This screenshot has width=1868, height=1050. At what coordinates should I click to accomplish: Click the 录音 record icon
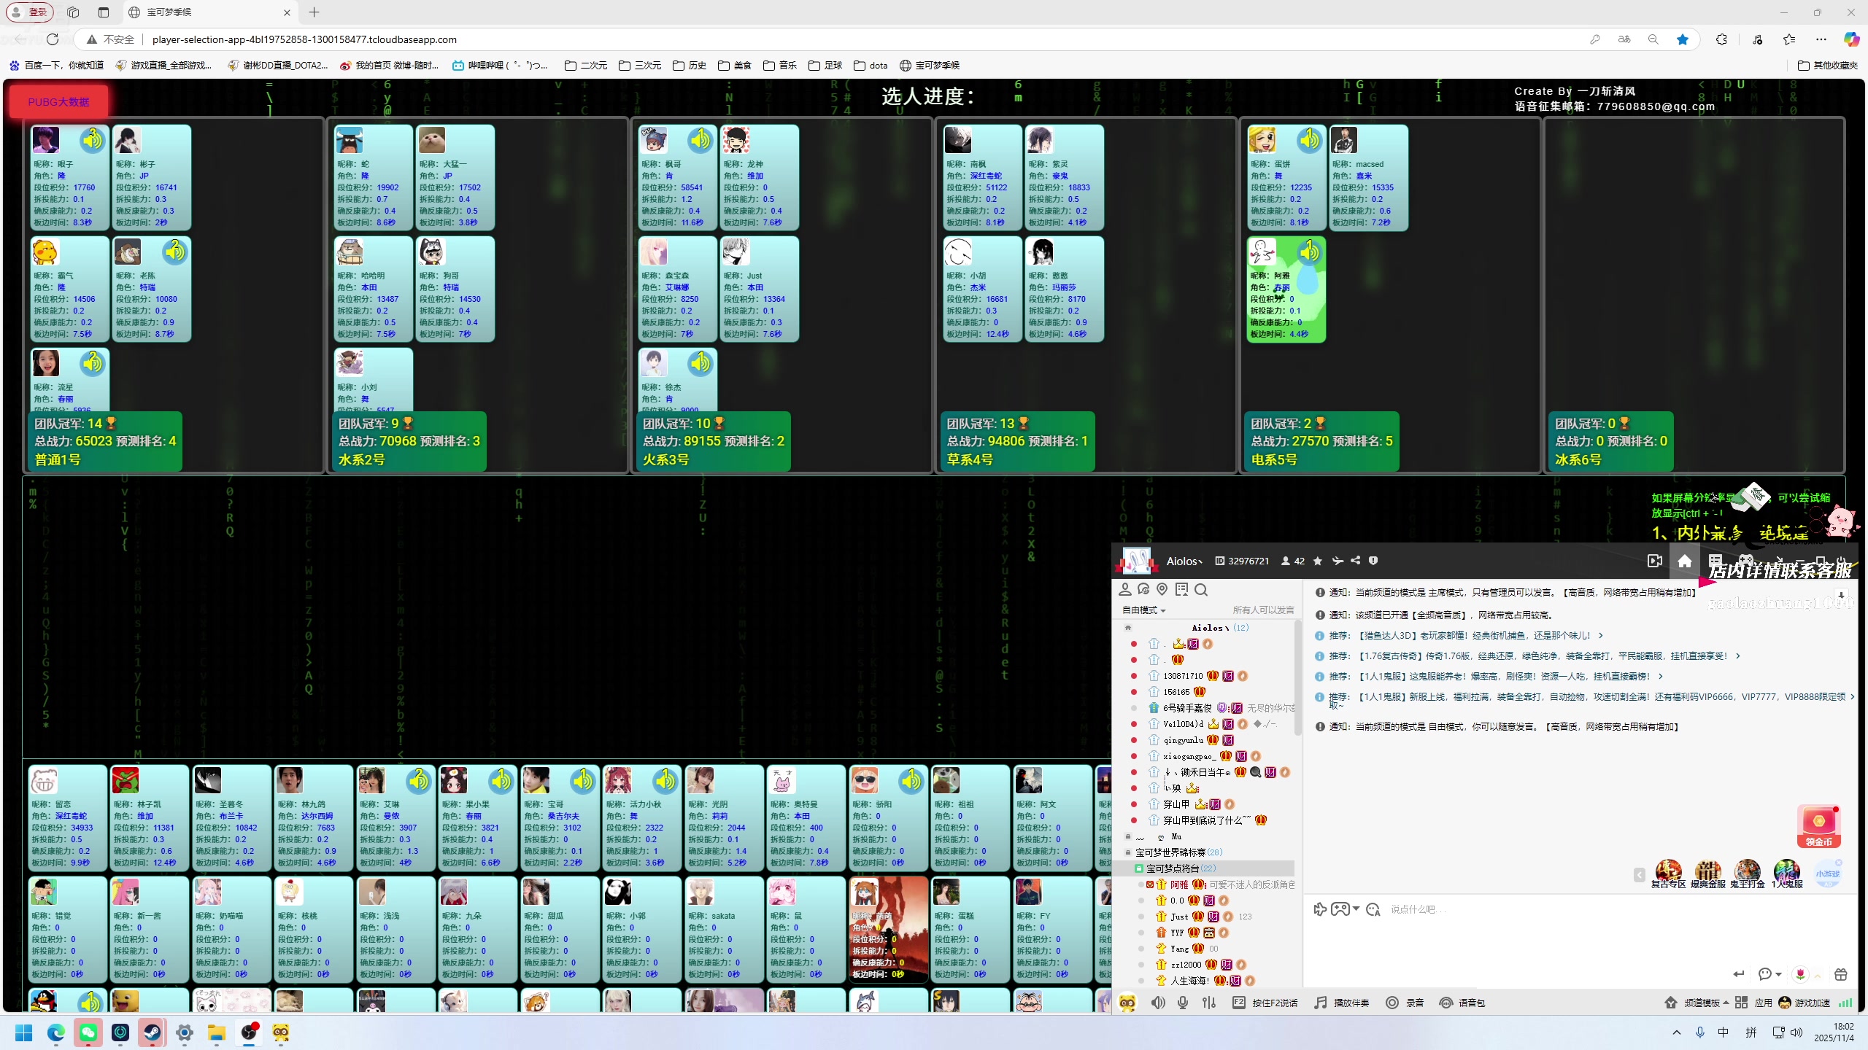pos(1392,1003)
